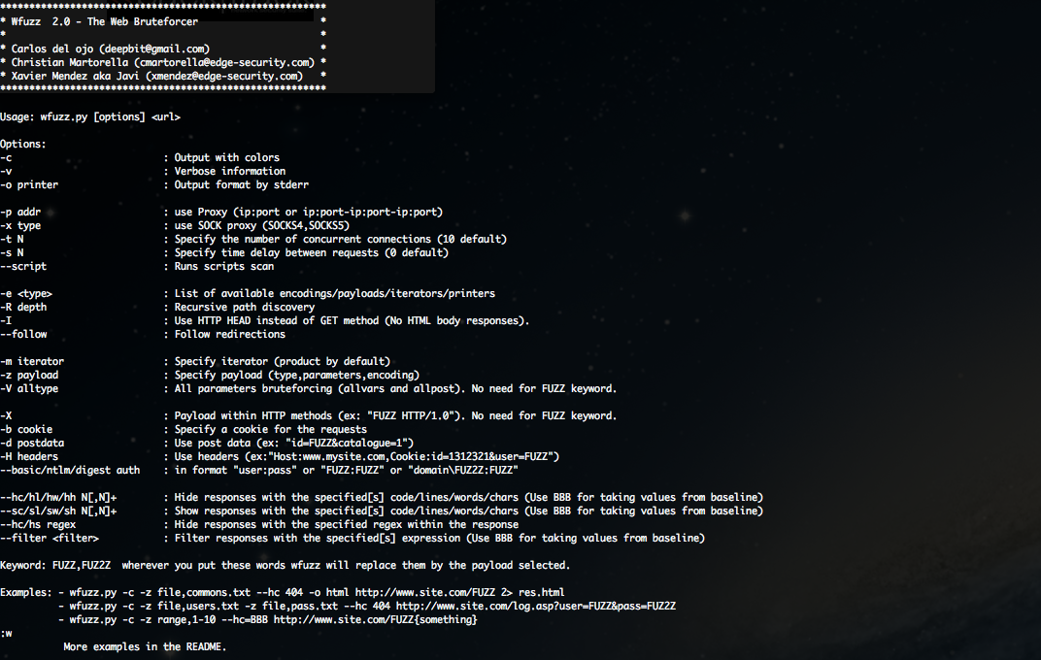Click 'Specify time delay between requests' description
Viewport: 1041px width, 660px height.
pyautogui.click(x=312, y=252)
